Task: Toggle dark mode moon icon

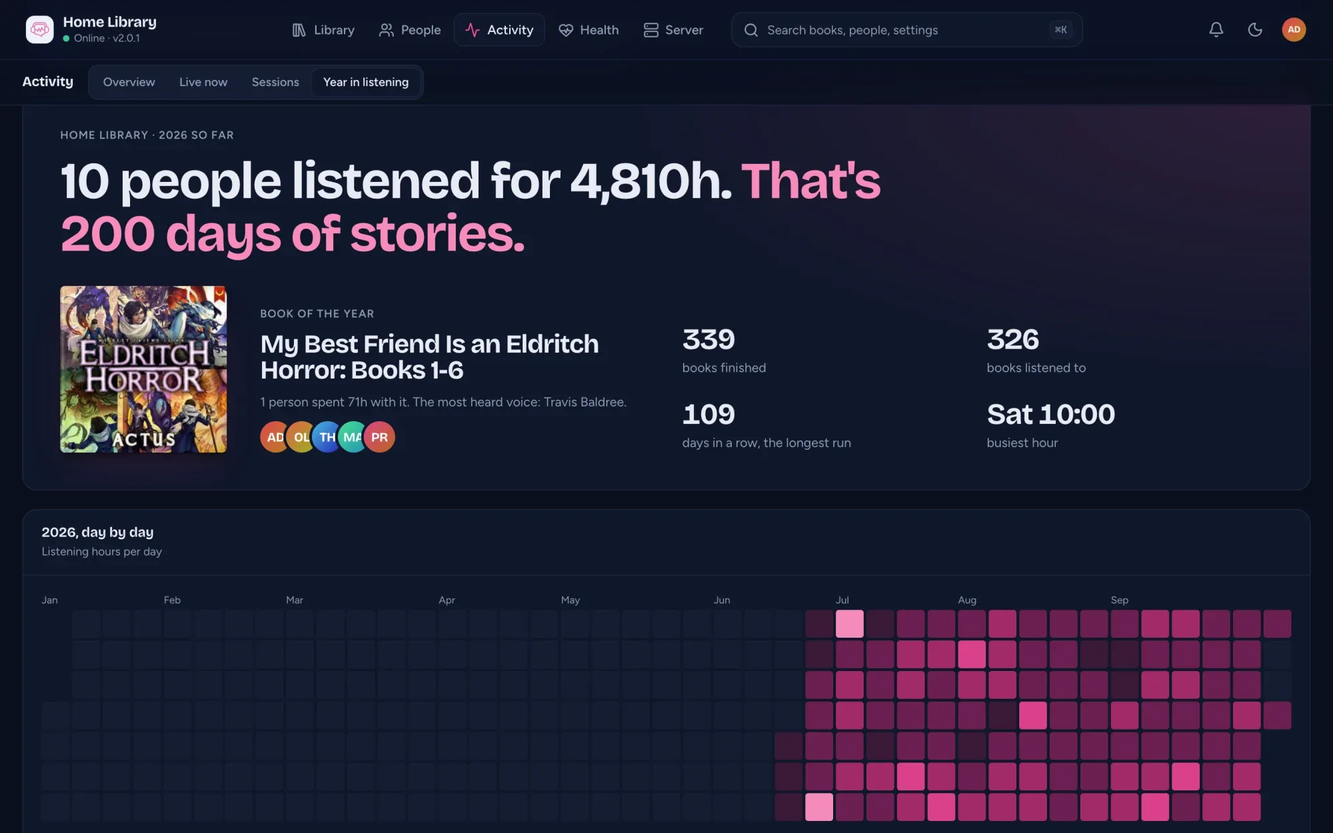Action: coord(1255,29)
